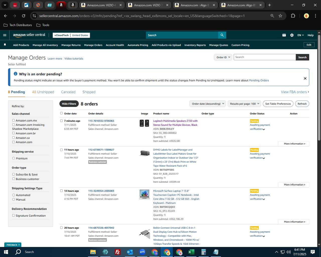Select Automated shipping settings type

click(x=14, y=195)
